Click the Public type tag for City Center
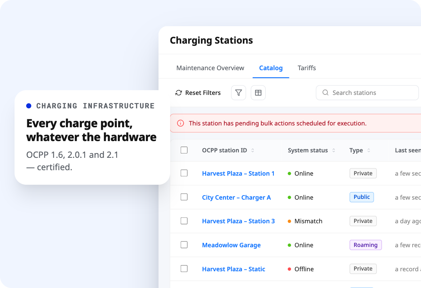Viewport: 421px width, 288px height. pyautogui.click(x=362, y=197)
